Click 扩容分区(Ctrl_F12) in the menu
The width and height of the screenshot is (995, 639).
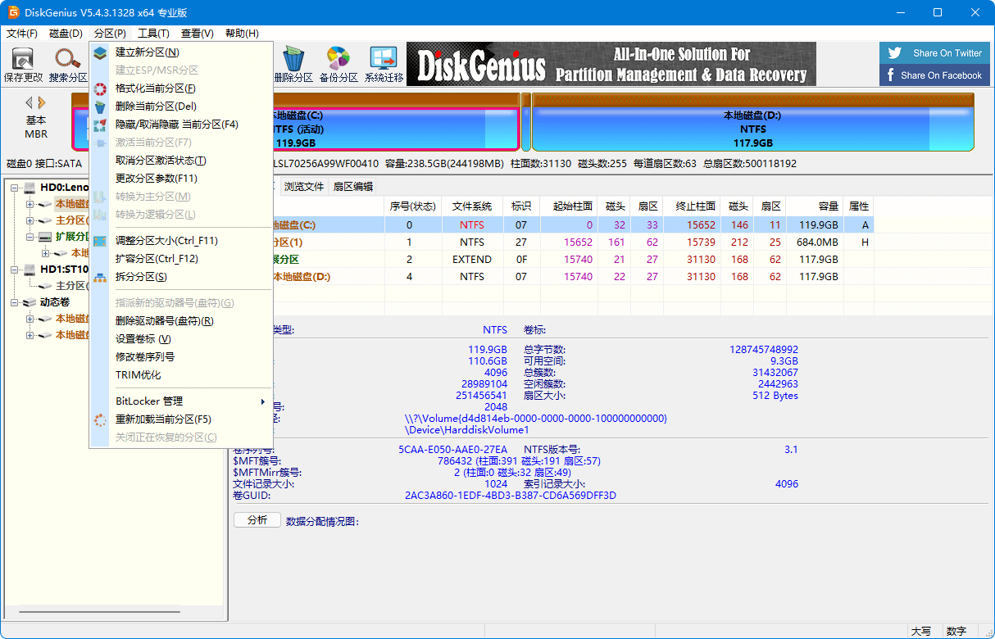(x=181, y=259)
